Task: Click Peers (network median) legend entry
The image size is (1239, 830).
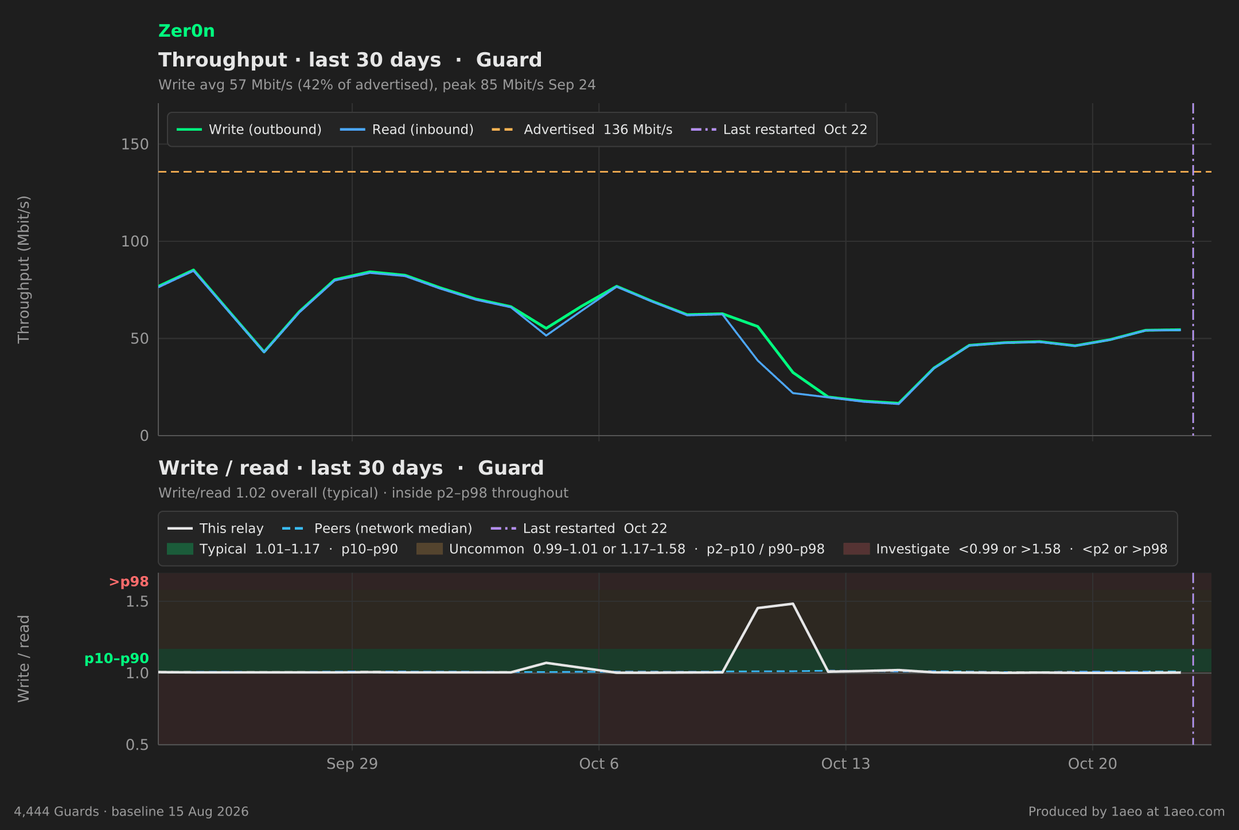Action: [377, 528]
